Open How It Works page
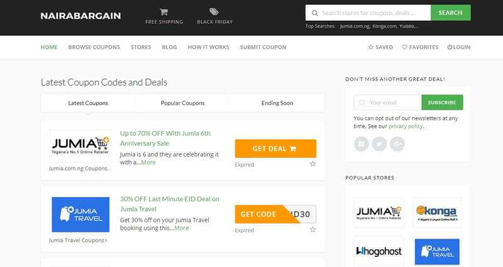Screen dimensions: 503x267 click(209, 47)
